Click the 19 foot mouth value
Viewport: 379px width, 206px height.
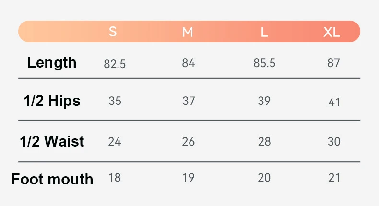click(189, 178)
